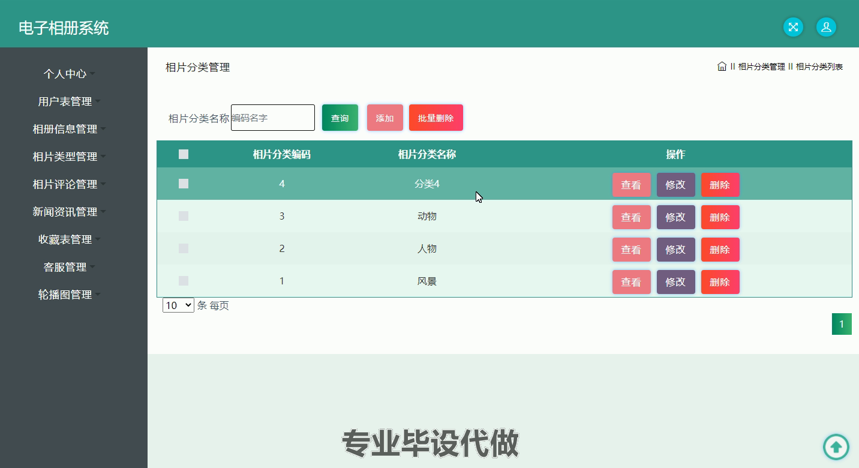The image size is (859, 468).
Task: Click the 动物 category name cell
Action: tap(427, 216)
